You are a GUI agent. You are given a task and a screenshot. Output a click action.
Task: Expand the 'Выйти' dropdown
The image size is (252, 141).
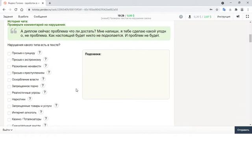click(7, 130)
